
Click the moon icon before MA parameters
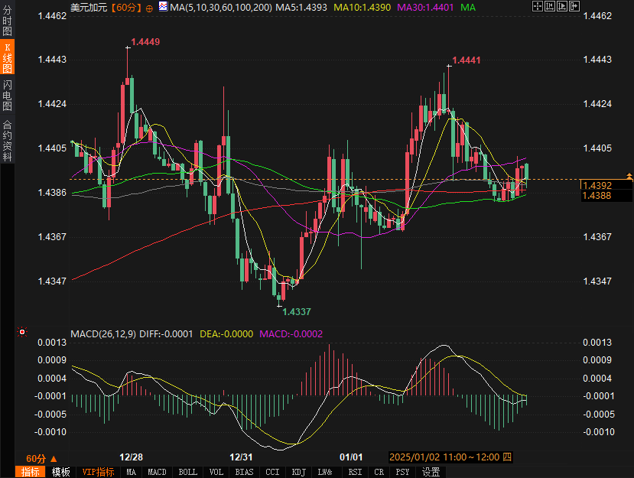coord(164,7)
